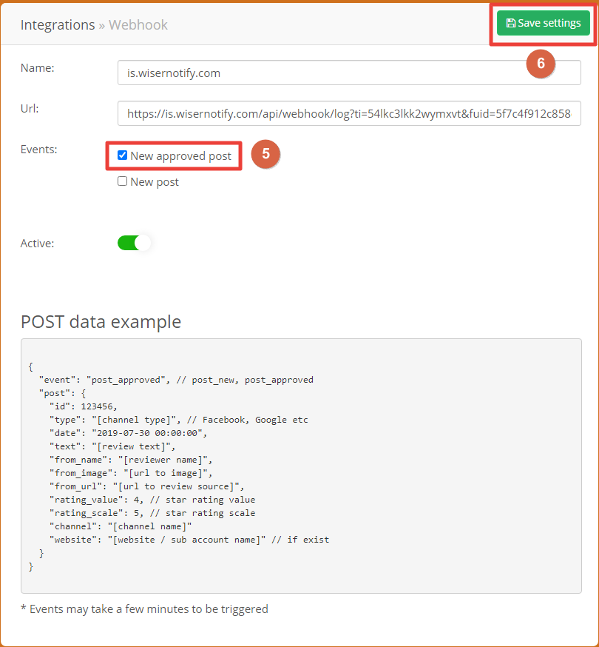Click the "New approved post" label text

click(180, 156)
